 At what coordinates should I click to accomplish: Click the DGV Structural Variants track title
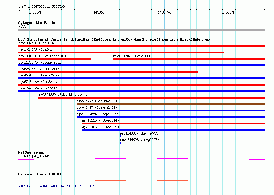[x=114, y=39]
